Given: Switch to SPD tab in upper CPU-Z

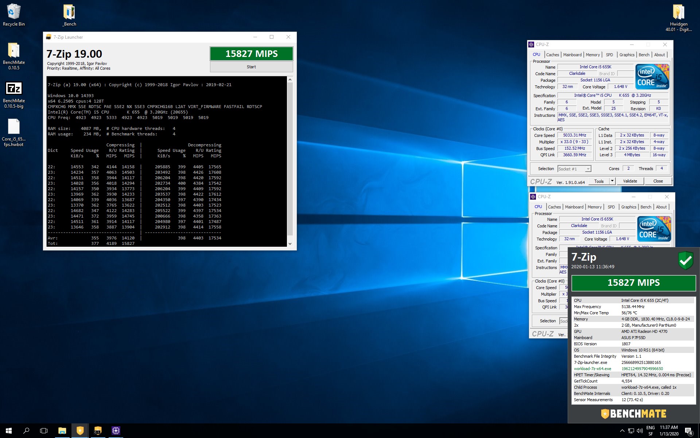Looking at the screenshot, I should 610,55.
